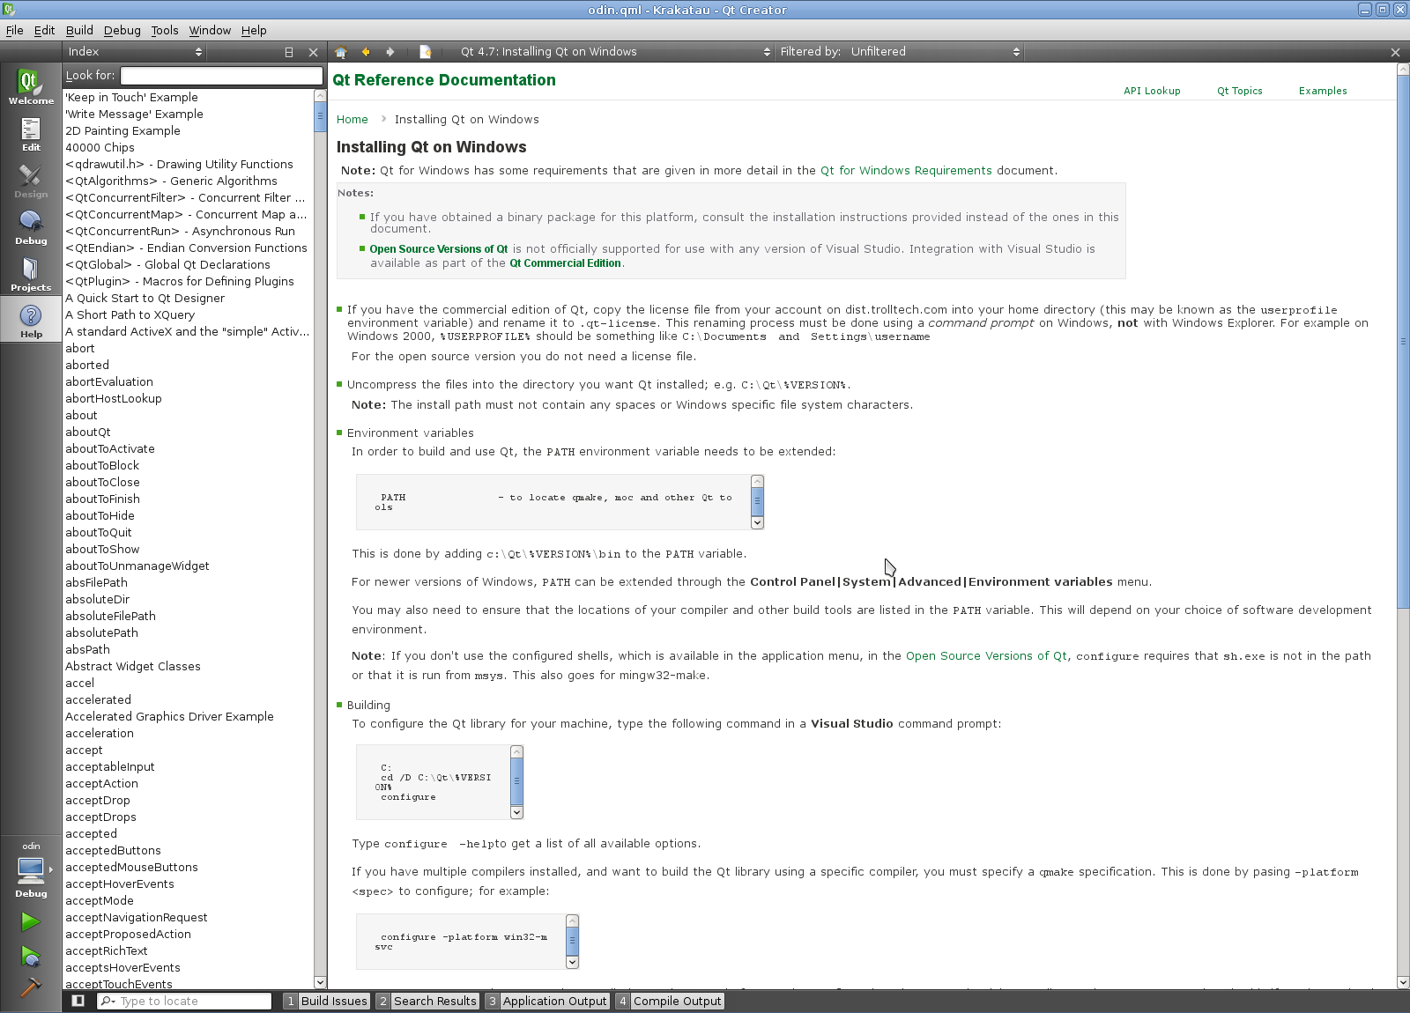Screen dimensions: 1410x1013
Task: Open the Build menu
Action: tap(79, 30)
